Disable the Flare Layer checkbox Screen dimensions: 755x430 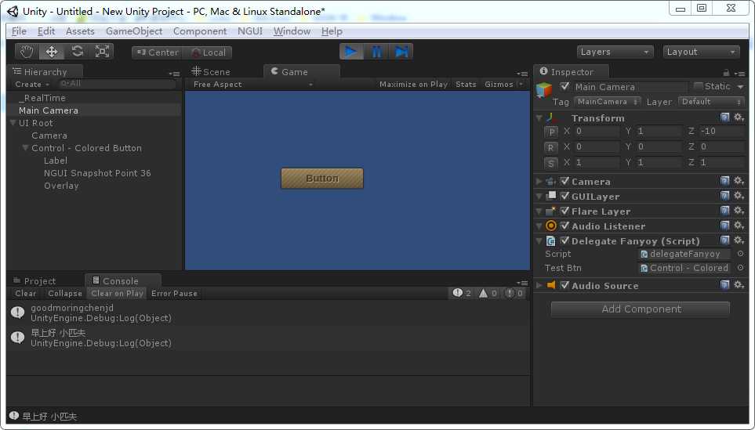click(x=564, y=211)
